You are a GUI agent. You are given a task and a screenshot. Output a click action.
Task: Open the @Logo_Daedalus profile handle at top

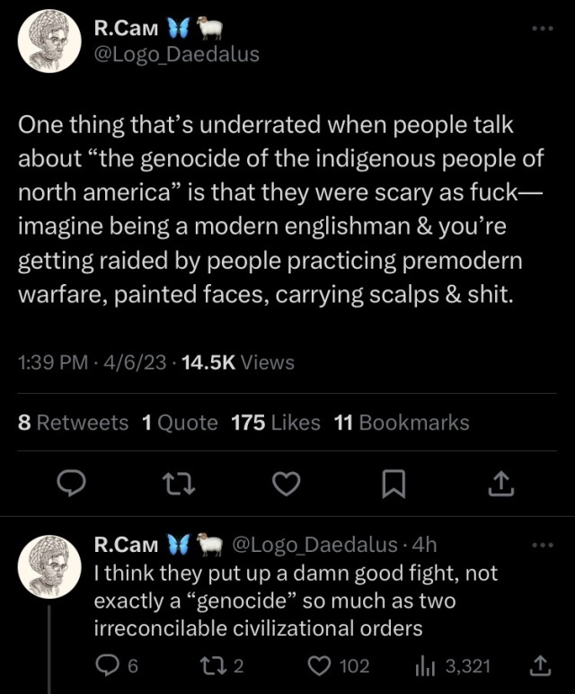[x=176, y=54]
